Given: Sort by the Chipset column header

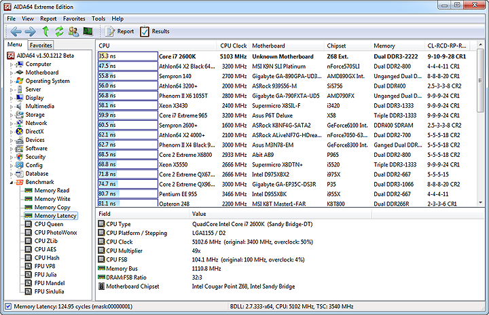Looking at the screenshot, I should point(348,46).
